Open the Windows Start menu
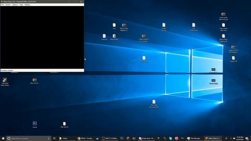Screen dimensions: 251x141 (3, 138)
